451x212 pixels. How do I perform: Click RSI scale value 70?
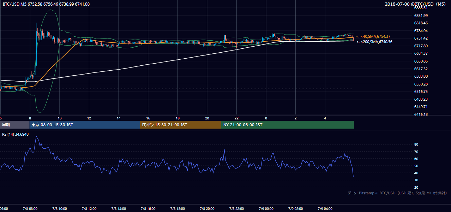tap(416, 152)
